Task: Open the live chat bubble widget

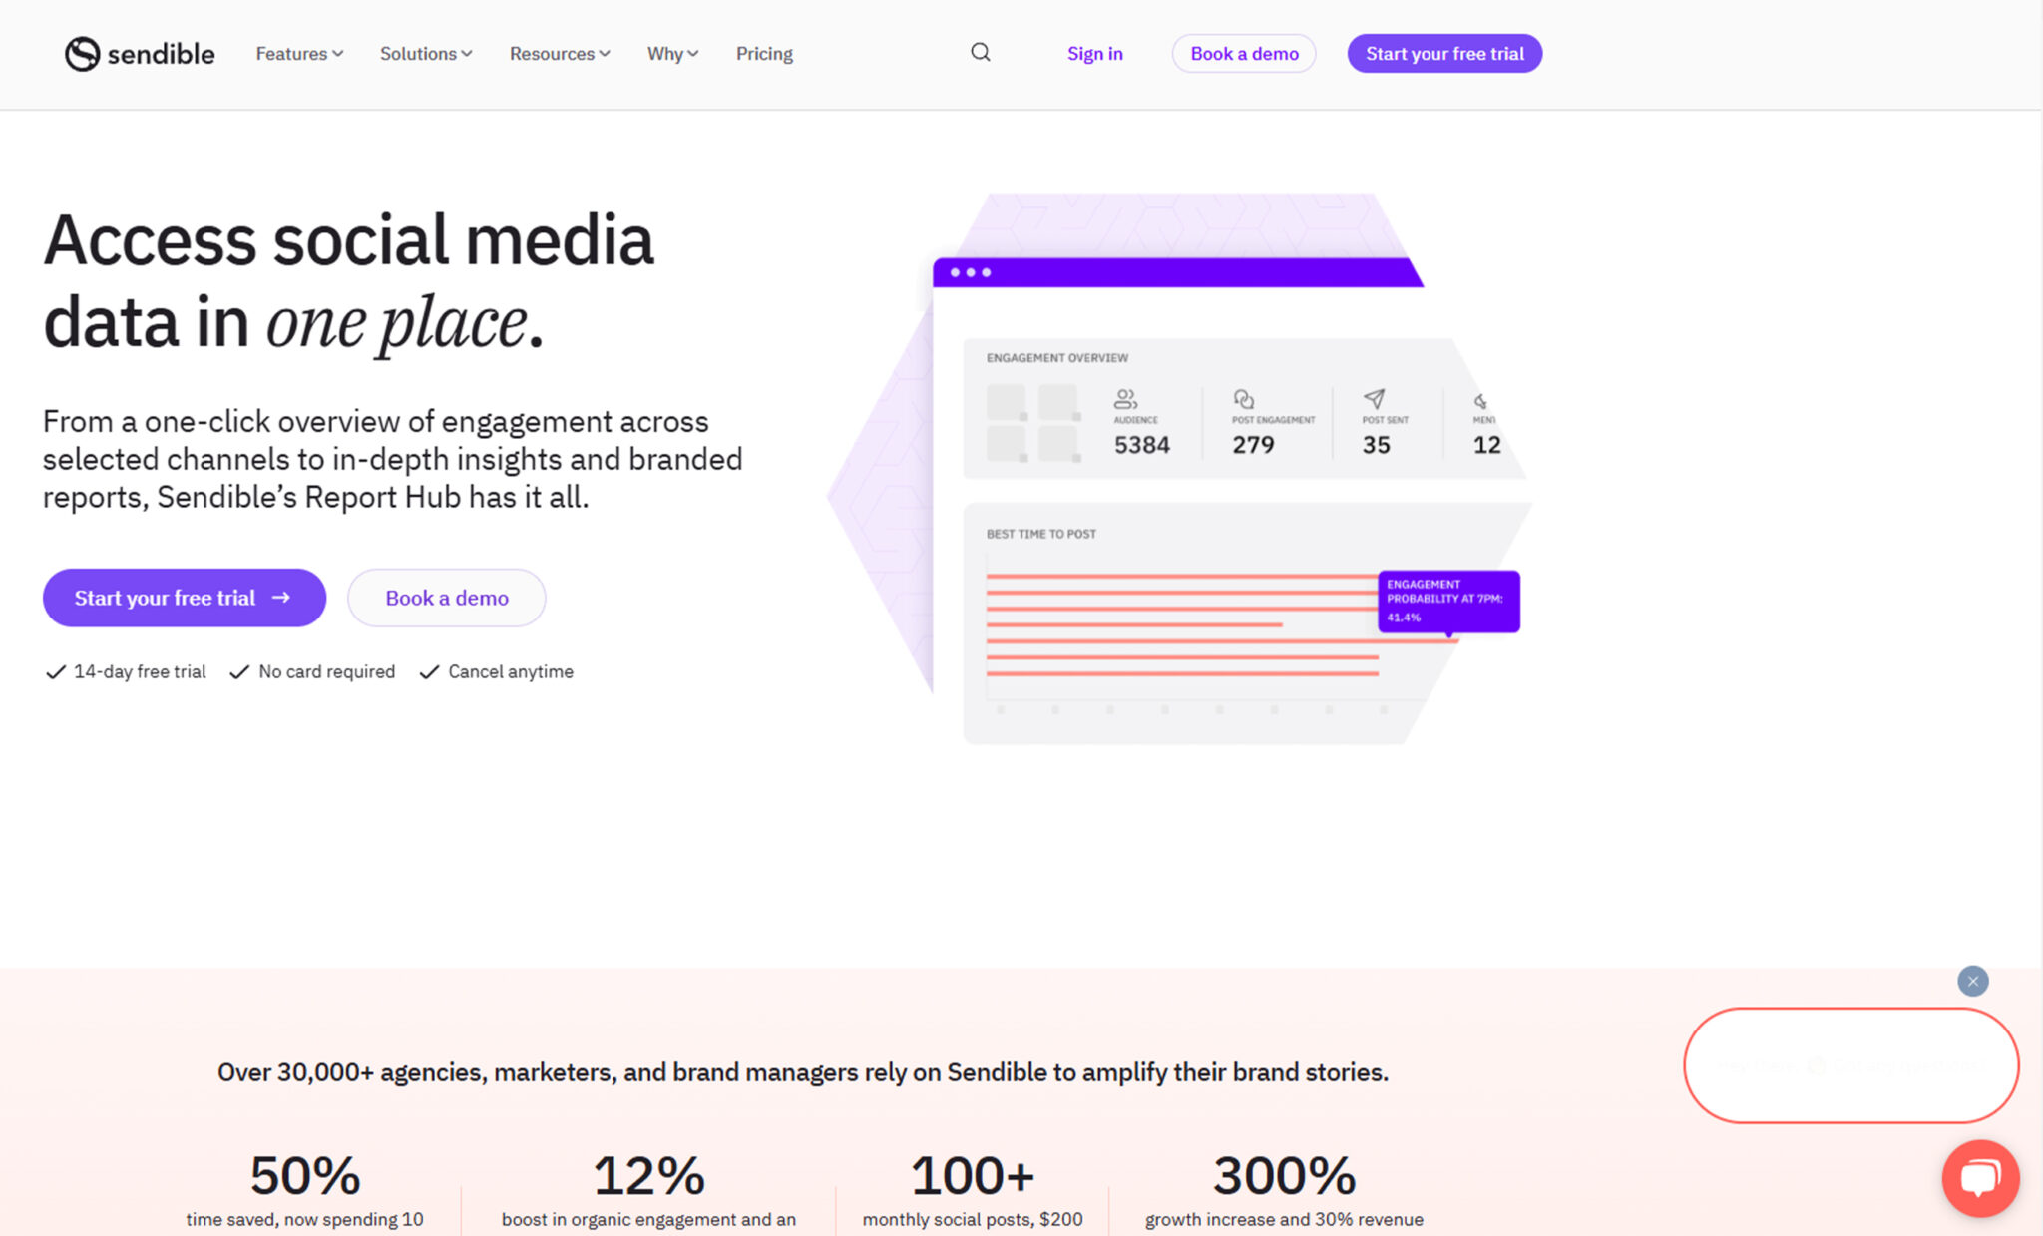Action: coord(1980,1178)
